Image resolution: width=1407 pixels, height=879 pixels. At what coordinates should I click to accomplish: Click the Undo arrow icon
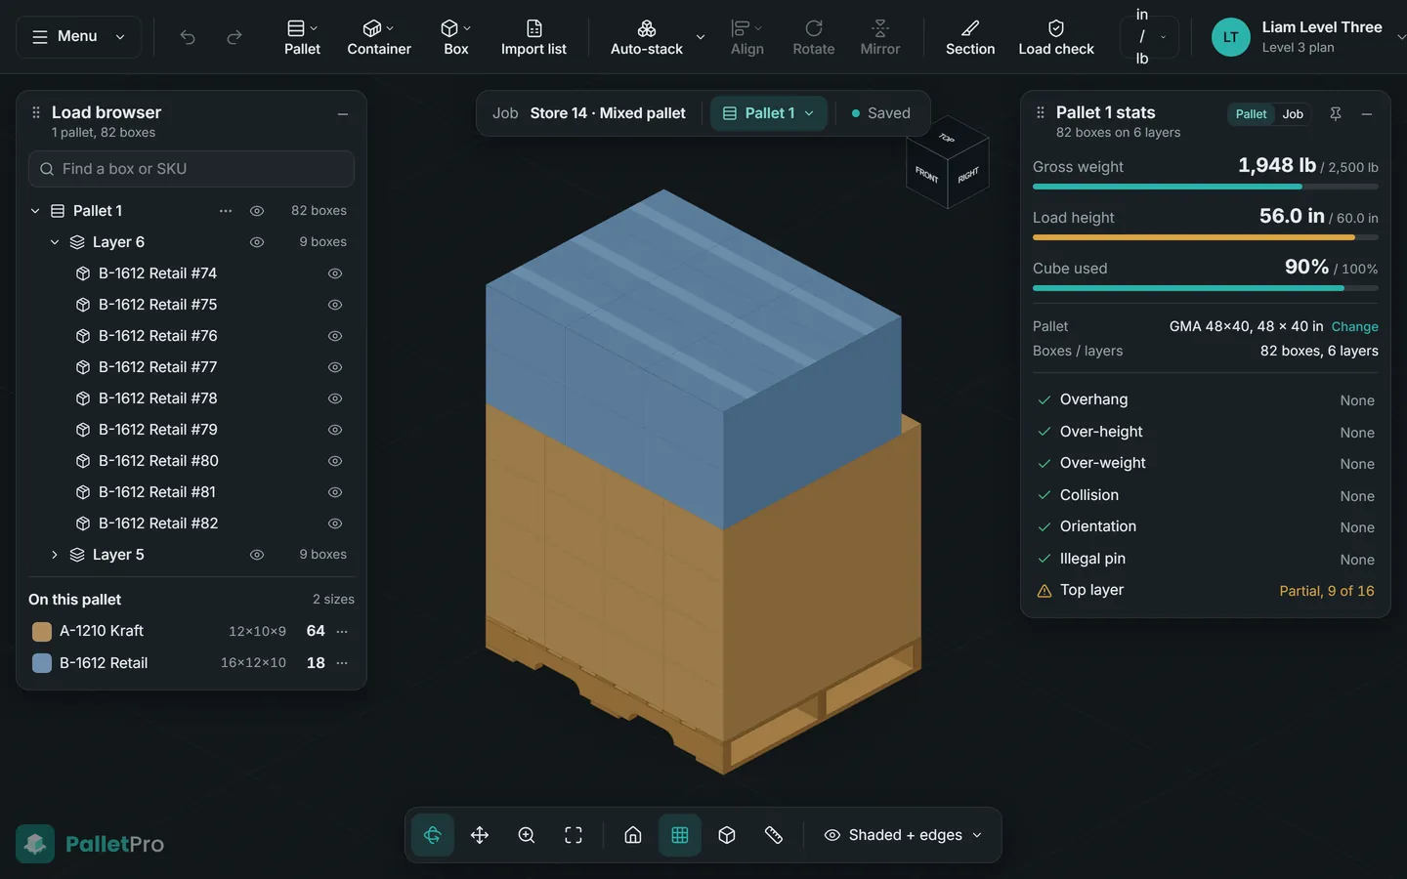pyautogui.click(x=188, y=37)
